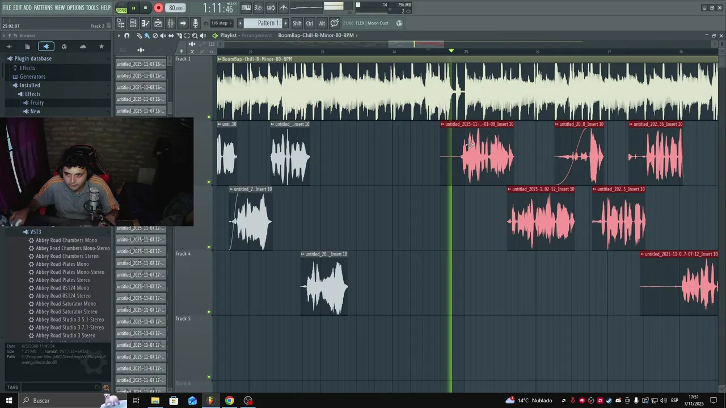Select Abbey Road Chambers Mono plugin

(66, 240)
